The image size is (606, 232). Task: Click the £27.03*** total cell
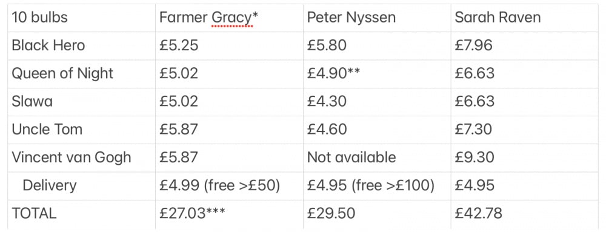pos(229,214)
